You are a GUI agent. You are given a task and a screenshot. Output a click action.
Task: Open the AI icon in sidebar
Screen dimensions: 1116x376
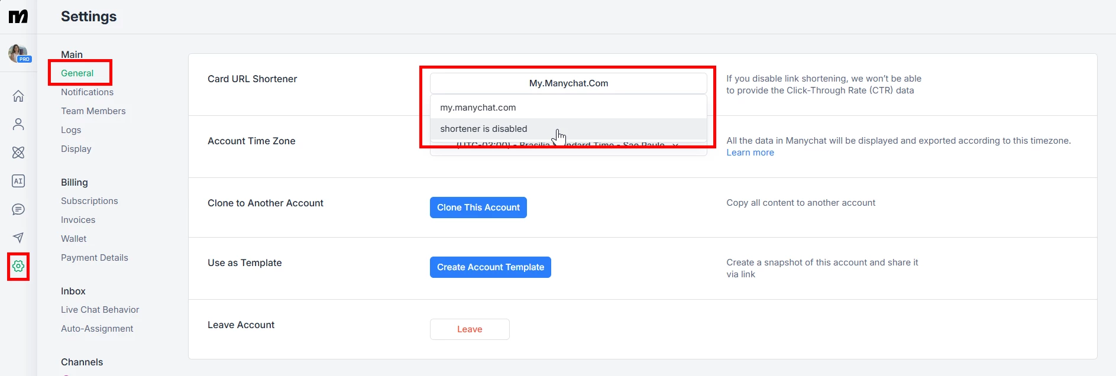click(x=18, y=181)
